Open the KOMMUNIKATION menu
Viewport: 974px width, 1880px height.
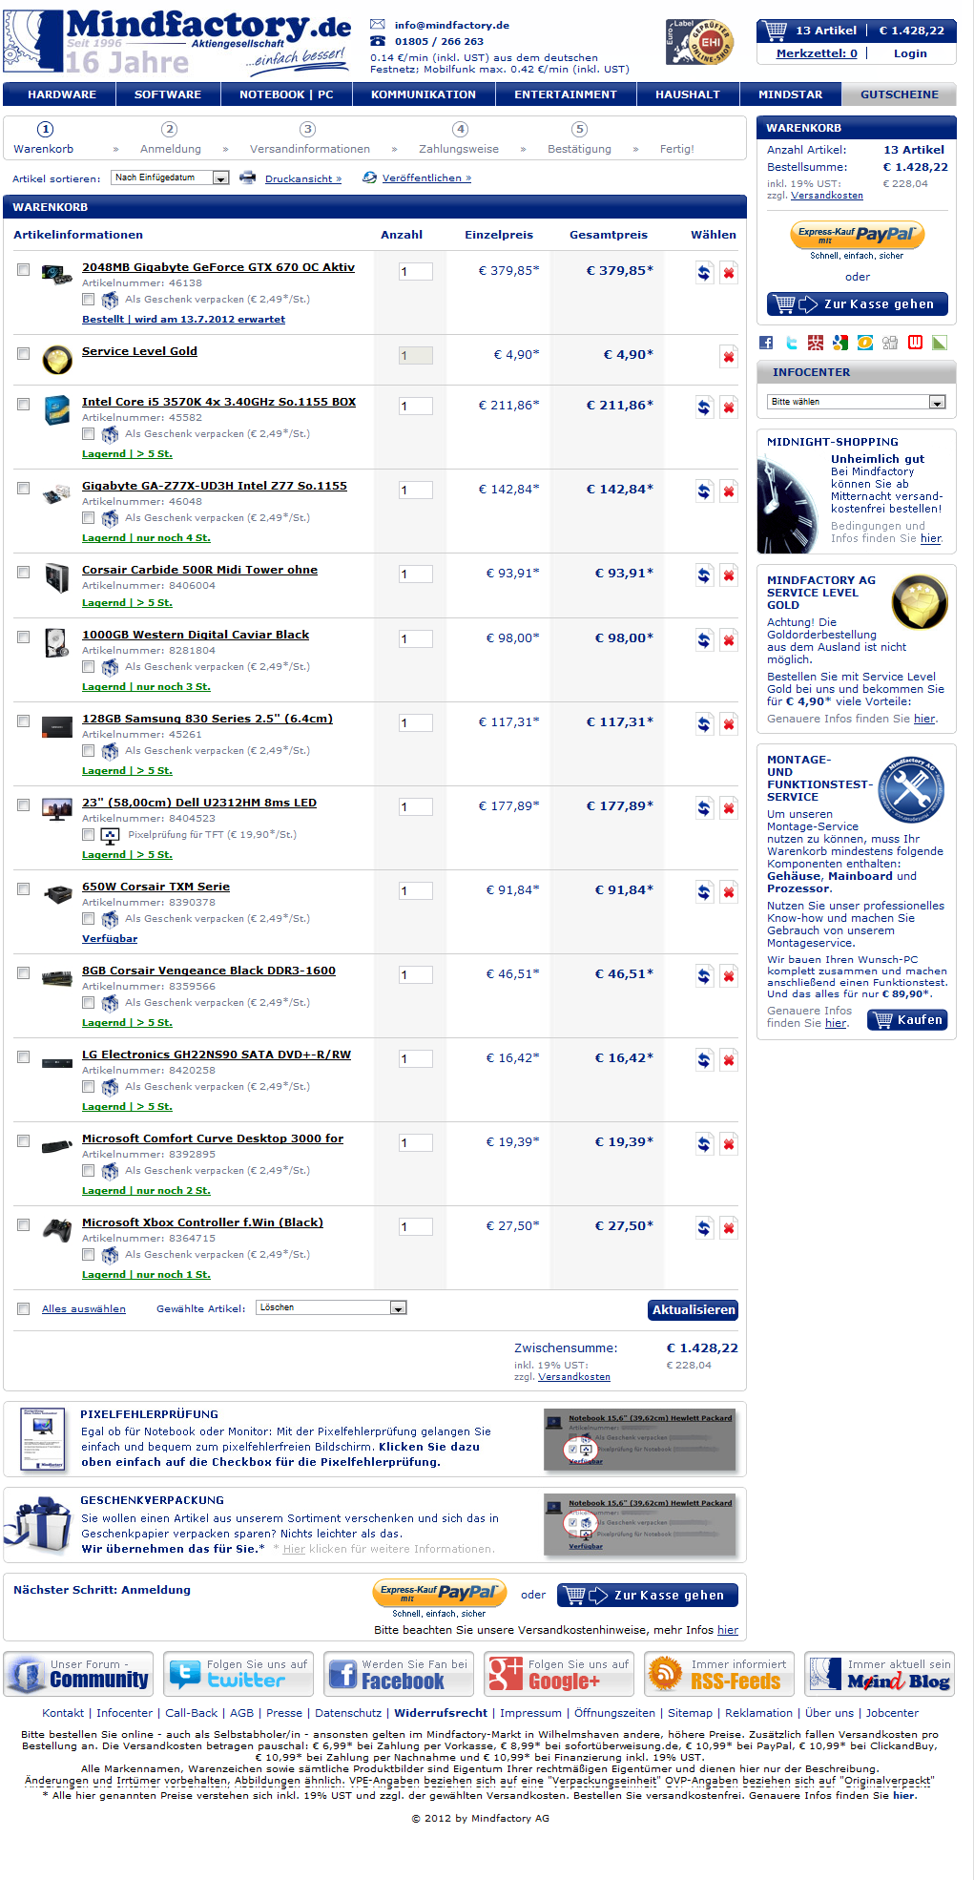coord(424,94)
